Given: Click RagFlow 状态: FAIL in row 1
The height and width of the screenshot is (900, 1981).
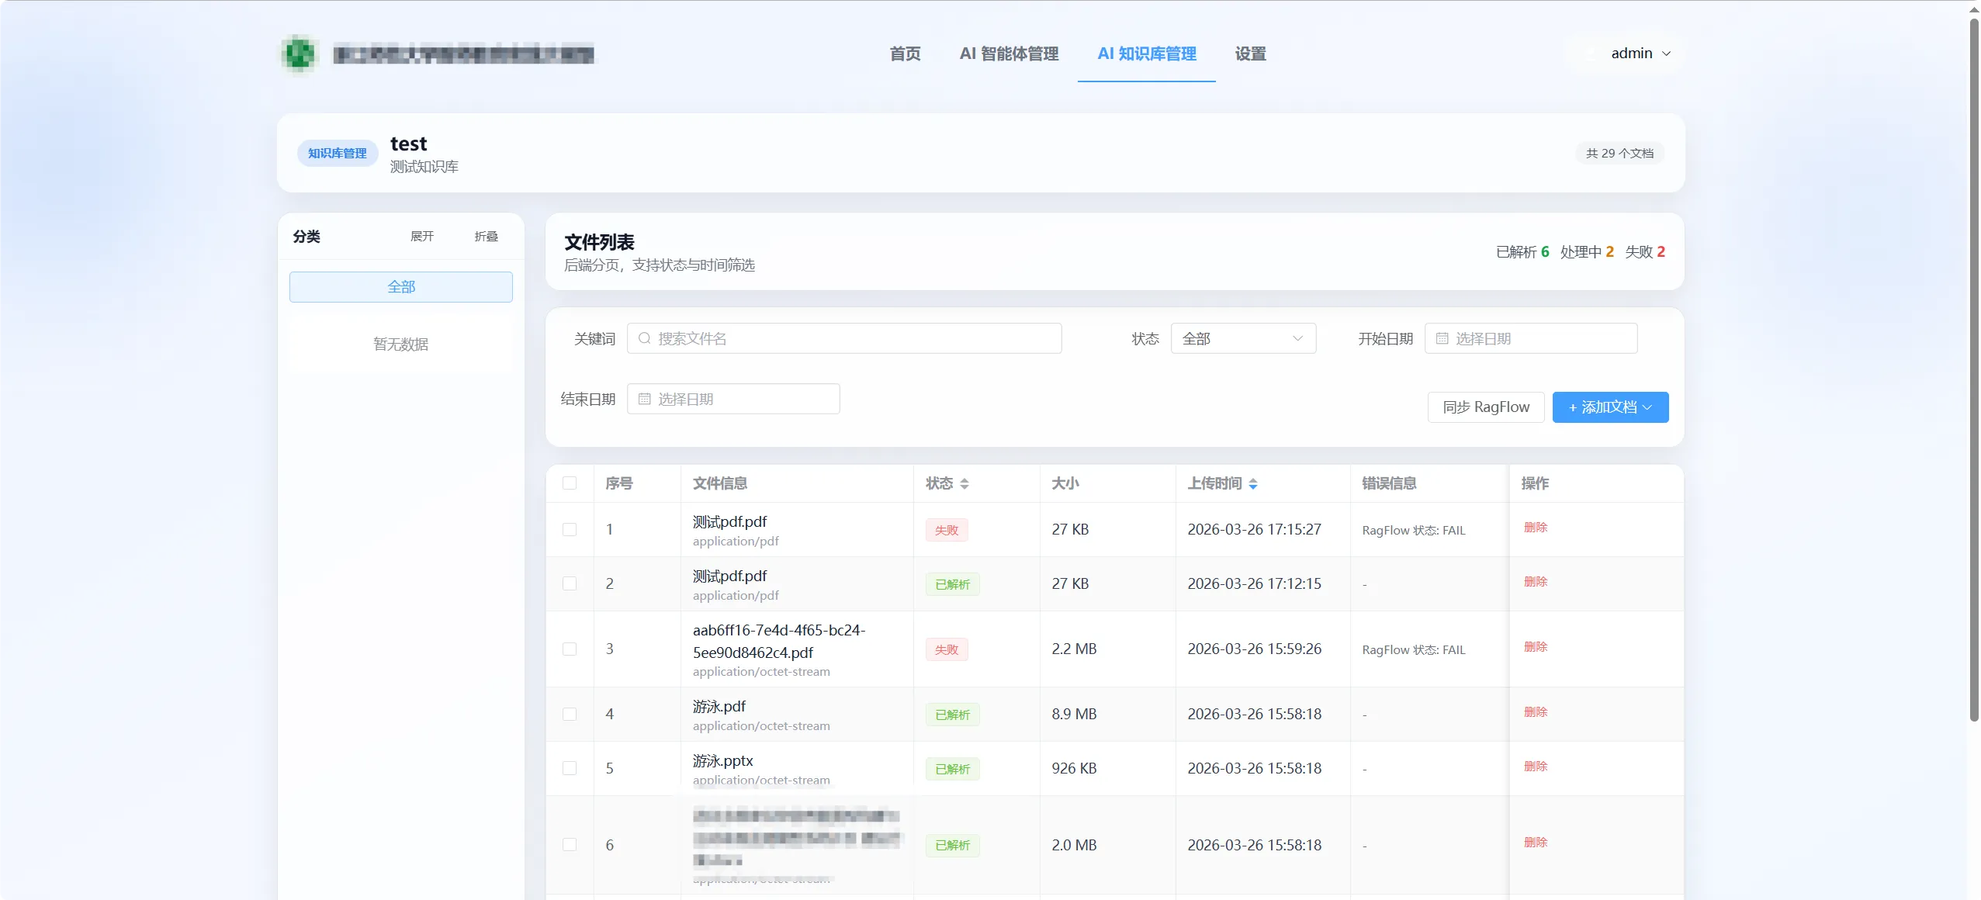Looking at the screenshot, I should click(x=1414, y=531).
